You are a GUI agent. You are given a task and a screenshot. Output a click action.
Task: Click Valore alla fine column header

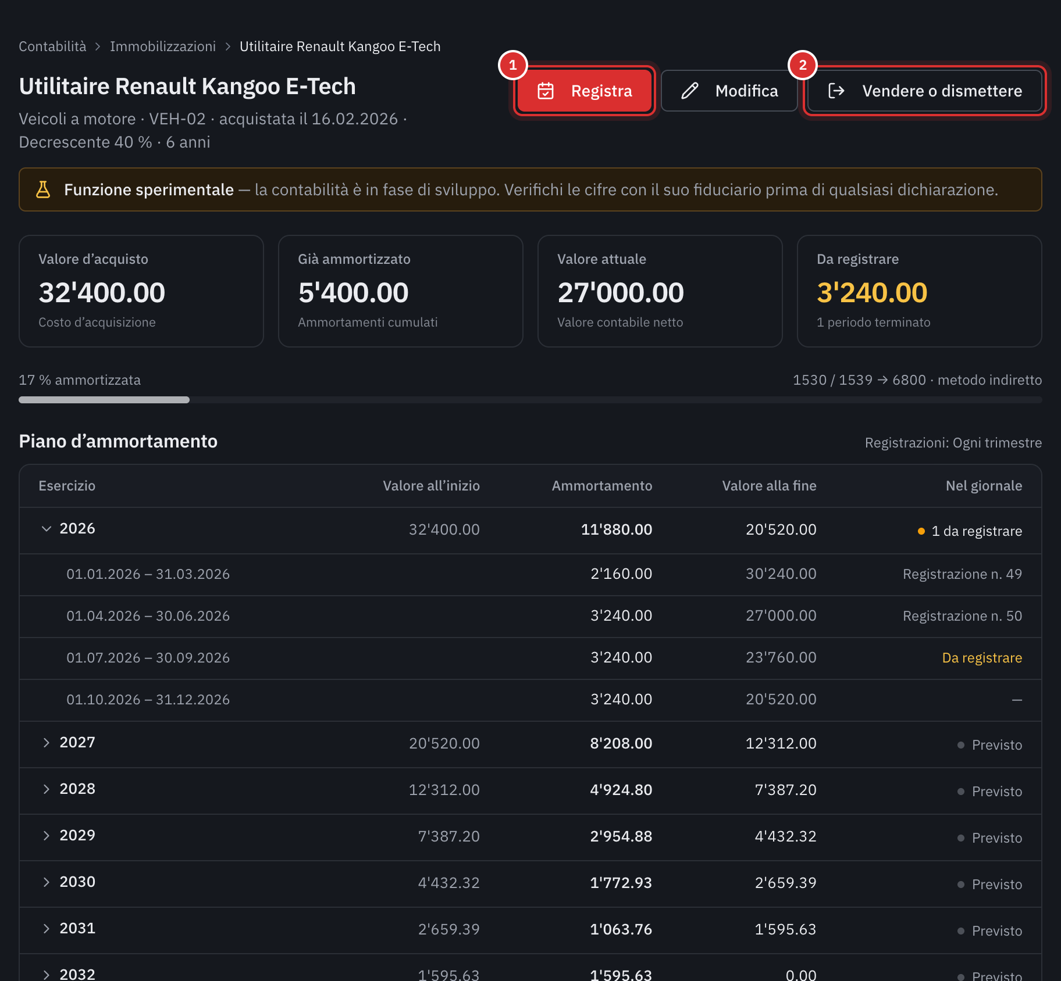pyautogui.click(x=769, y=486)
